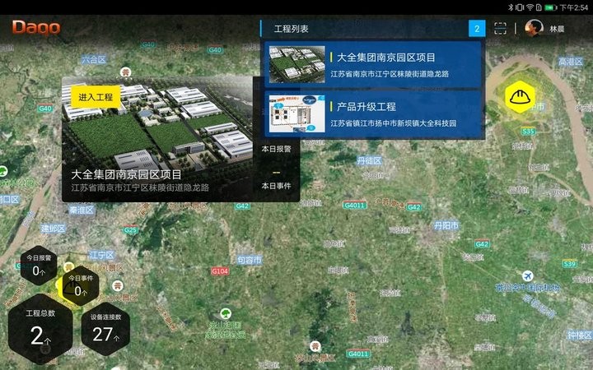Click the G104 red road sign

220,271
